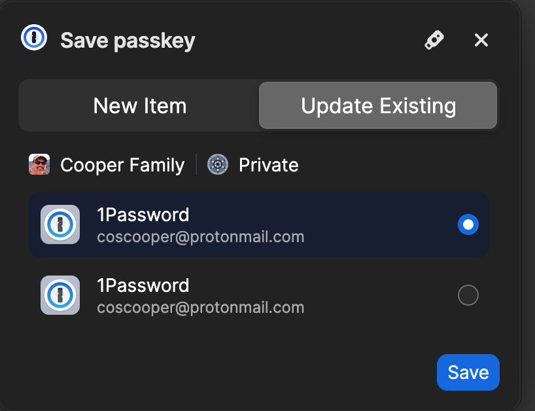
Task: Choose the second entry's unselected radio button
Action: [x=468, y=295]
